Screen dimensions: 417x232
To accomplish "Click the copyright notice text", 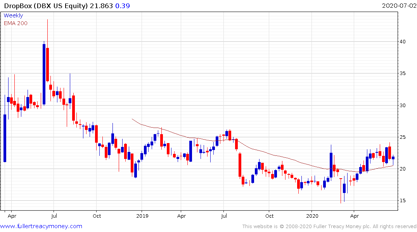I will click(x=329, y=227).
